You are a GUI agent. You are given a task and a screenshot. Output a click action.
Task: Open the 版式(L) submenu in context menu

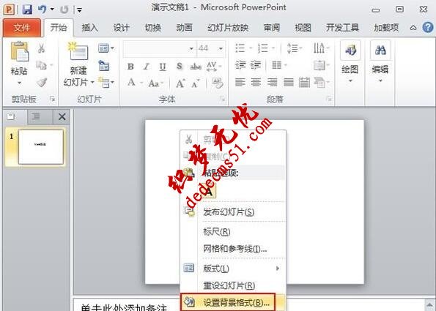click(x=233, y=269)
